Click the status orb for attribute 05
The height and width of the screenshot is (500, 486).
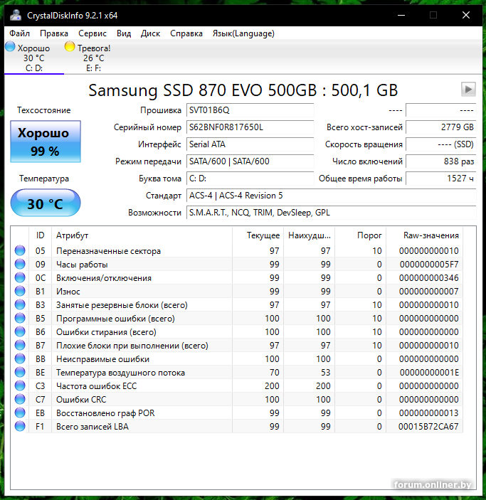click(20, 250)
